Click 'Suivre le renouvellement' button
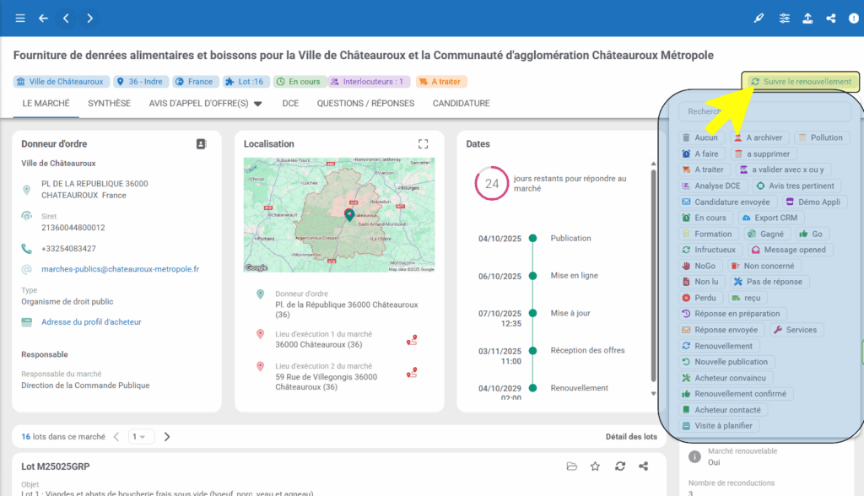 point(801,82)
